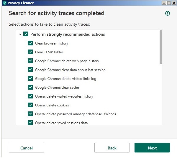Click 'Google Chrome: clear data about last session' text
177x158 pixels.
(70, 70)
